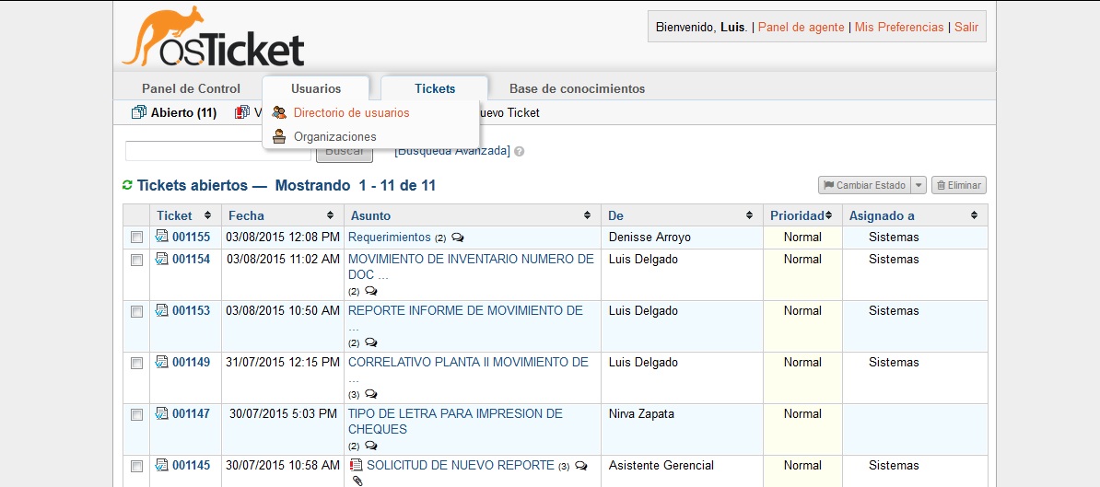This screenshot has height=487, width=1100.
Task: Click the Eliminar button
Action: click(x=959, y=185)
